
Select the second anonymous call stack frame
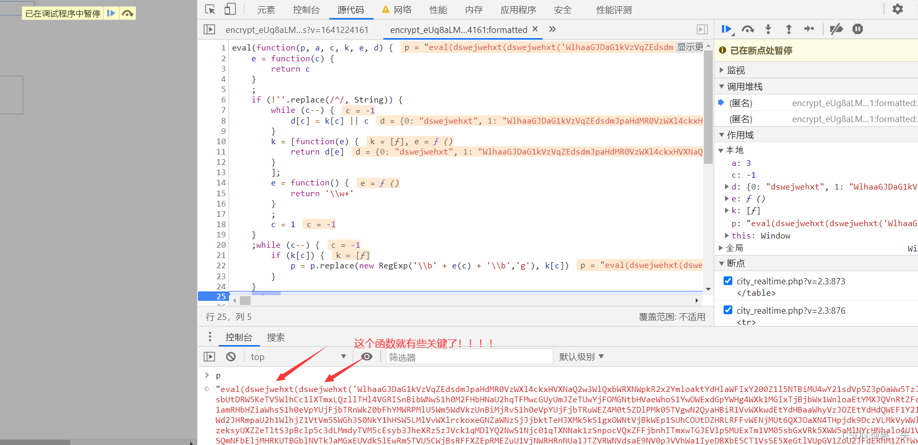(x=816, y=119)
